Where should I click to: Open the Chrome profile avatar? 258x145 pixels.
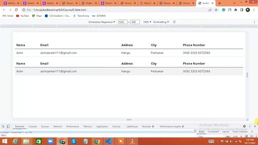pos(248,10)
